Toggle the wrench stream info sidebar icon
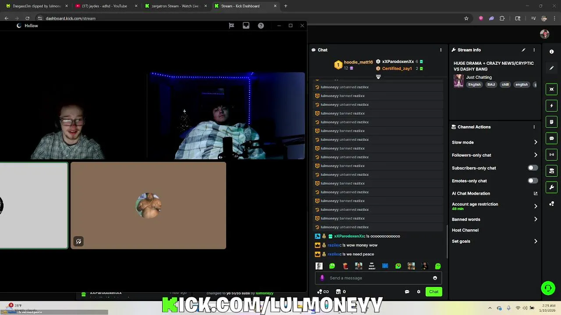 pyautogui.click(x=551, y=187)
